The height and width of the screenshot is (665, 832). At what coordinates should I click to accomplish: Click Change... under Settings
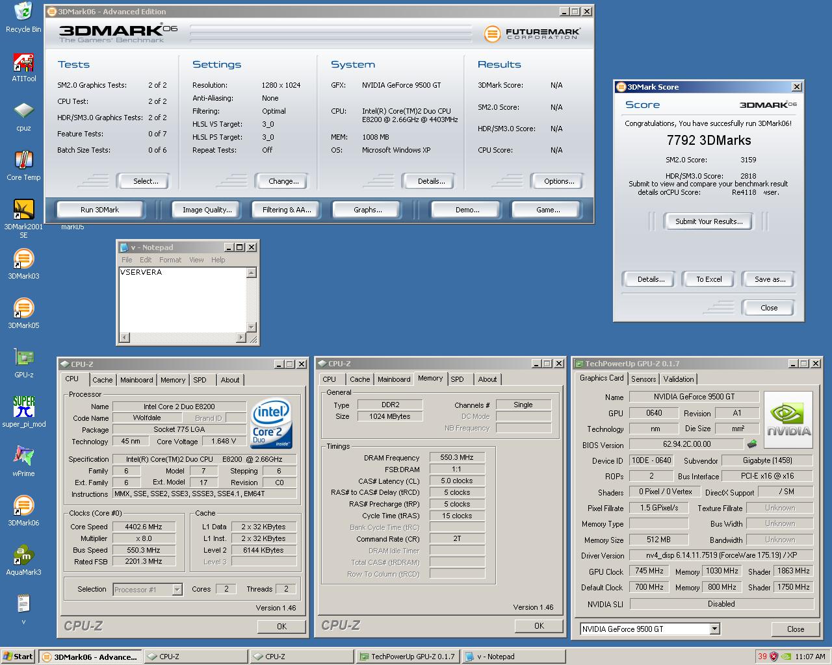pyautogui.click(x=283, y=181)
